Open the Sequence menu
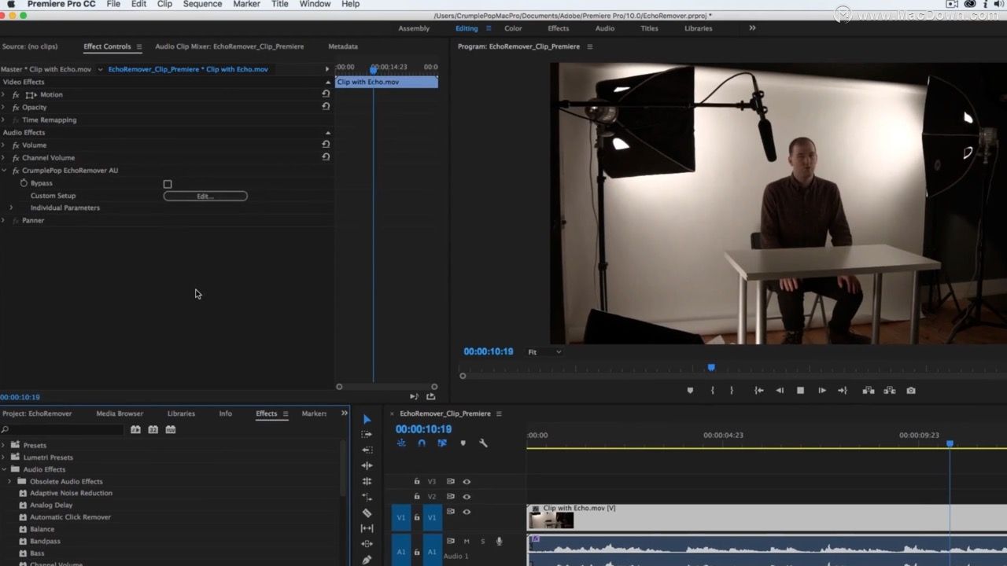Image resolution: width=1007 pixels, height=566 pixels. 202,4
